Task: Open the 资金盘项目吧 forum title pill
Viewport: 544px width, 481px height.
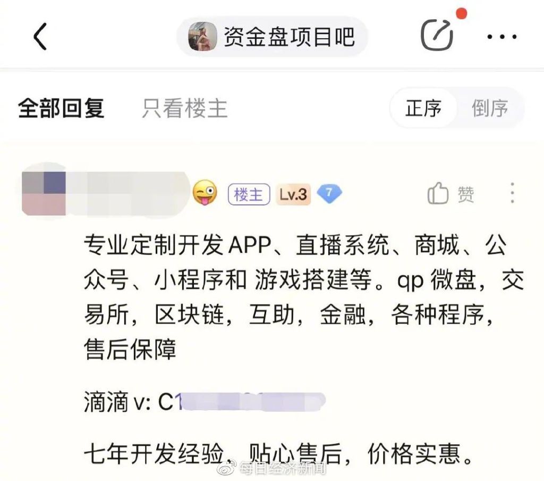Action: [x=272, y=37]
